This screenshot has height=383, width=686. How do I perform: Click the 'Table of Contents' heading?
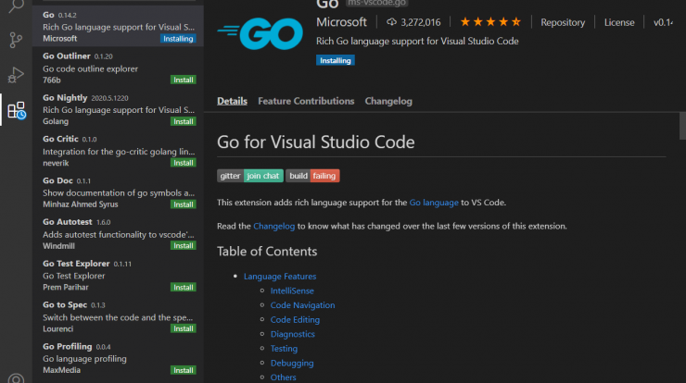pyautogui.click(x=267, y=252)
